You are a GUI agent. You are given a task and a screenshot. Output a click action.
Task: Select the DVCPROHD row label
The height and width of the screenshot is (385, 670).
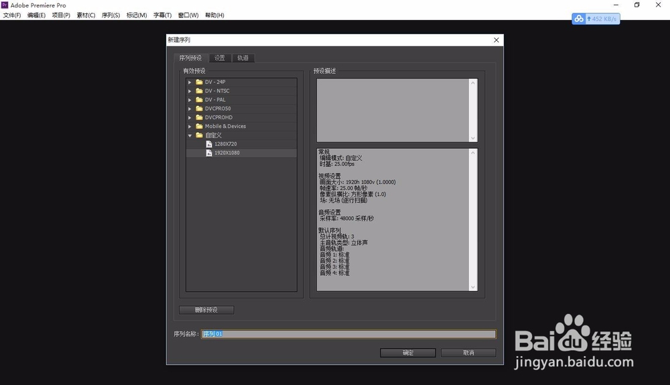click(x=219, y=117)
